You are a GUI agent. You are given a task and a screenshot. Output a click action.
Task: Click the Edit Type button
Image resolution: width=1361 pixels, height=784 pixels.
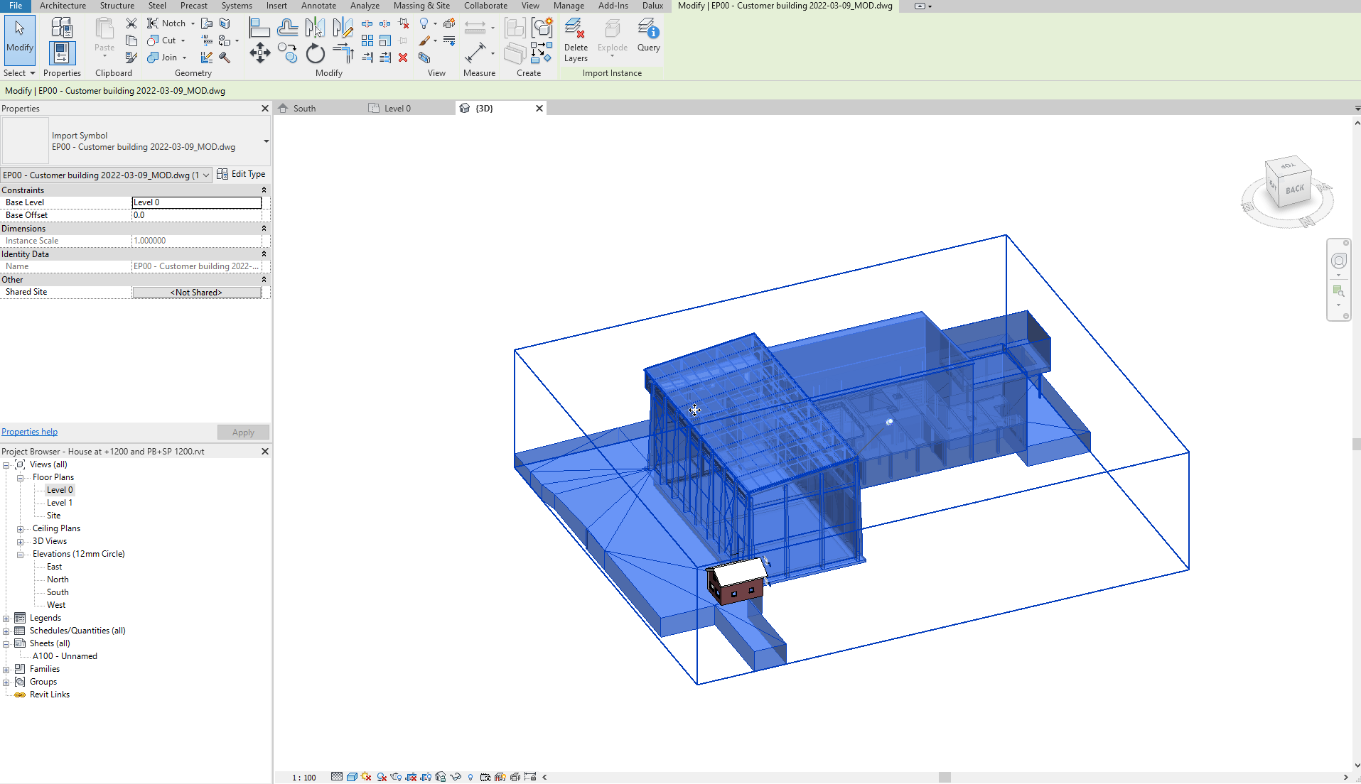coord(242,174)
